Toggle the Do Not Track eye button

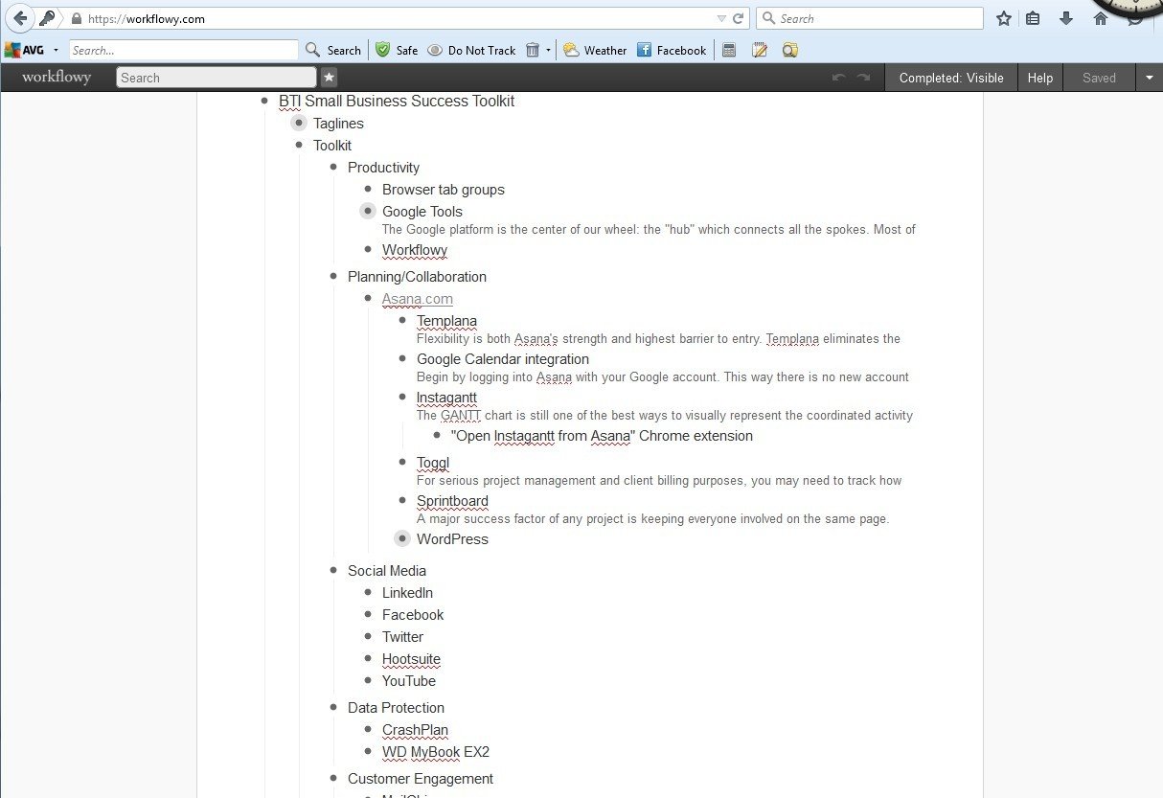pyautogui.click(x=471, y=50)
